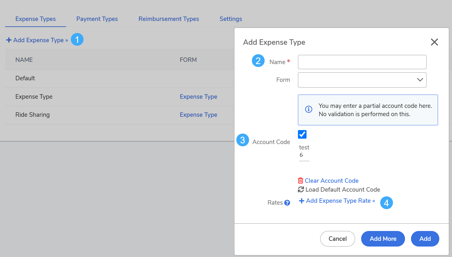Switch to the Payment Types tab
This screenshot has height=257, width=452.
click(x=97, y=19)
